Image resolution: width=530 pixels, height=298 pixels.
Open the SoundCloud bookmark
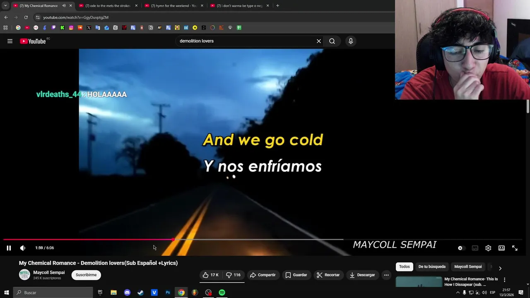(80, 28)
